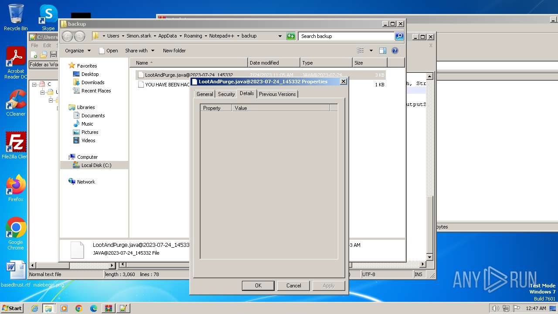The width and height of the screenshot is (558, 314).
Task: Click Edit menu in the Notepad++ window
Action: point(47,45)
